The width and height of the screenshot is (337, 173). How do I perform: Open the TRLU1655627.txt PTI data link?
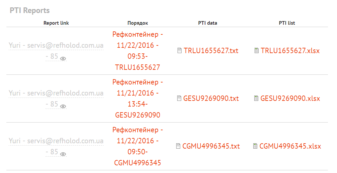click(x=211, y=50)
